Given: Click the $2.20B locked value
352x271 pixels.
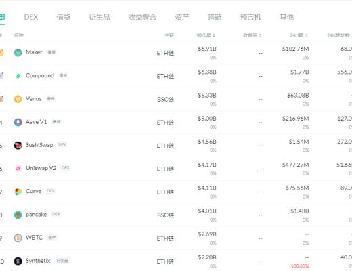Looking at the screenshot, I should point(207,257).
